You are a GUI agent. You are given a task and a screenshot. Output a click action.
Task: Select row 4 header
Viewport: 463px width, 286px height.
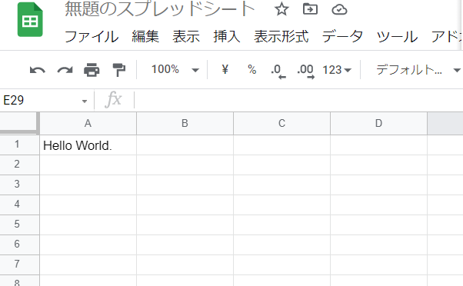[x=19, y=205]
